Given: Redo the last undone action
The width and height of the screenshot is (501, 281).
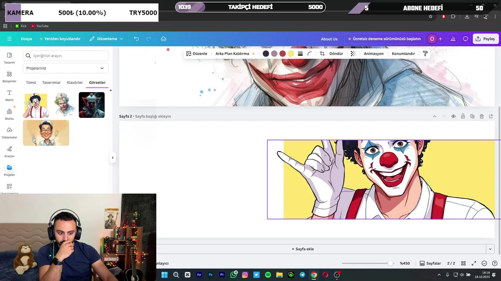Looking at the screenshot, I should coord(148,39).
